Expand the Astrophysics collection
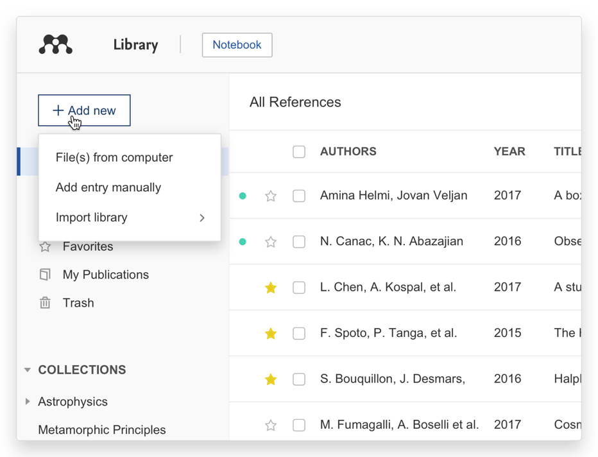Image resolution: width=598 pixels, height=457 pixels. coord(27,402)
